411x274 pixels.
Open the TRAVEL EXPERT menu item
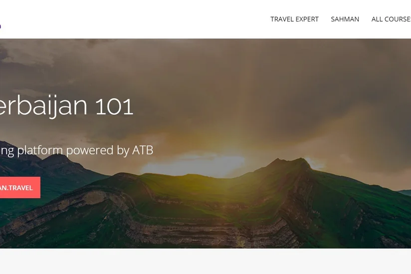(x=294, y=19)
